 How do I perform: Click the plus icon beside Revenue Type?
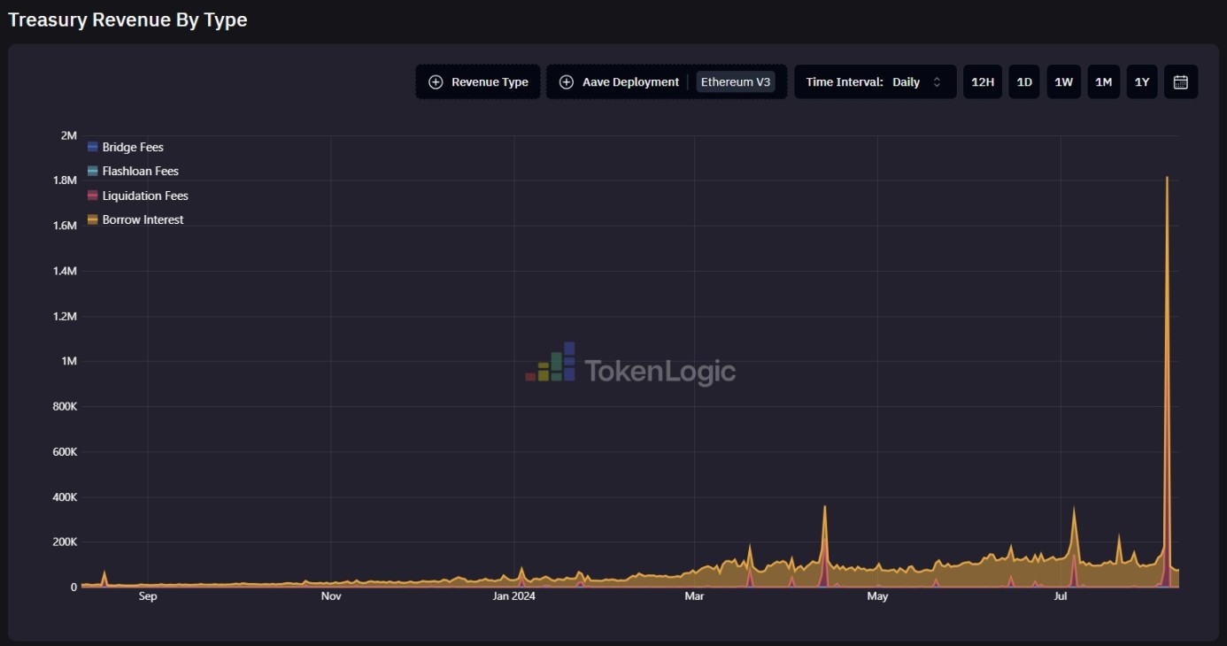[436, 82]
